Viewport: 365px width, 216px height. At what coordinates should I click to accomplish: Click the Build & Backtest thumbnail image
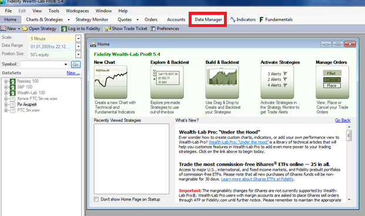pyautogui.click(x=222, y=82)
